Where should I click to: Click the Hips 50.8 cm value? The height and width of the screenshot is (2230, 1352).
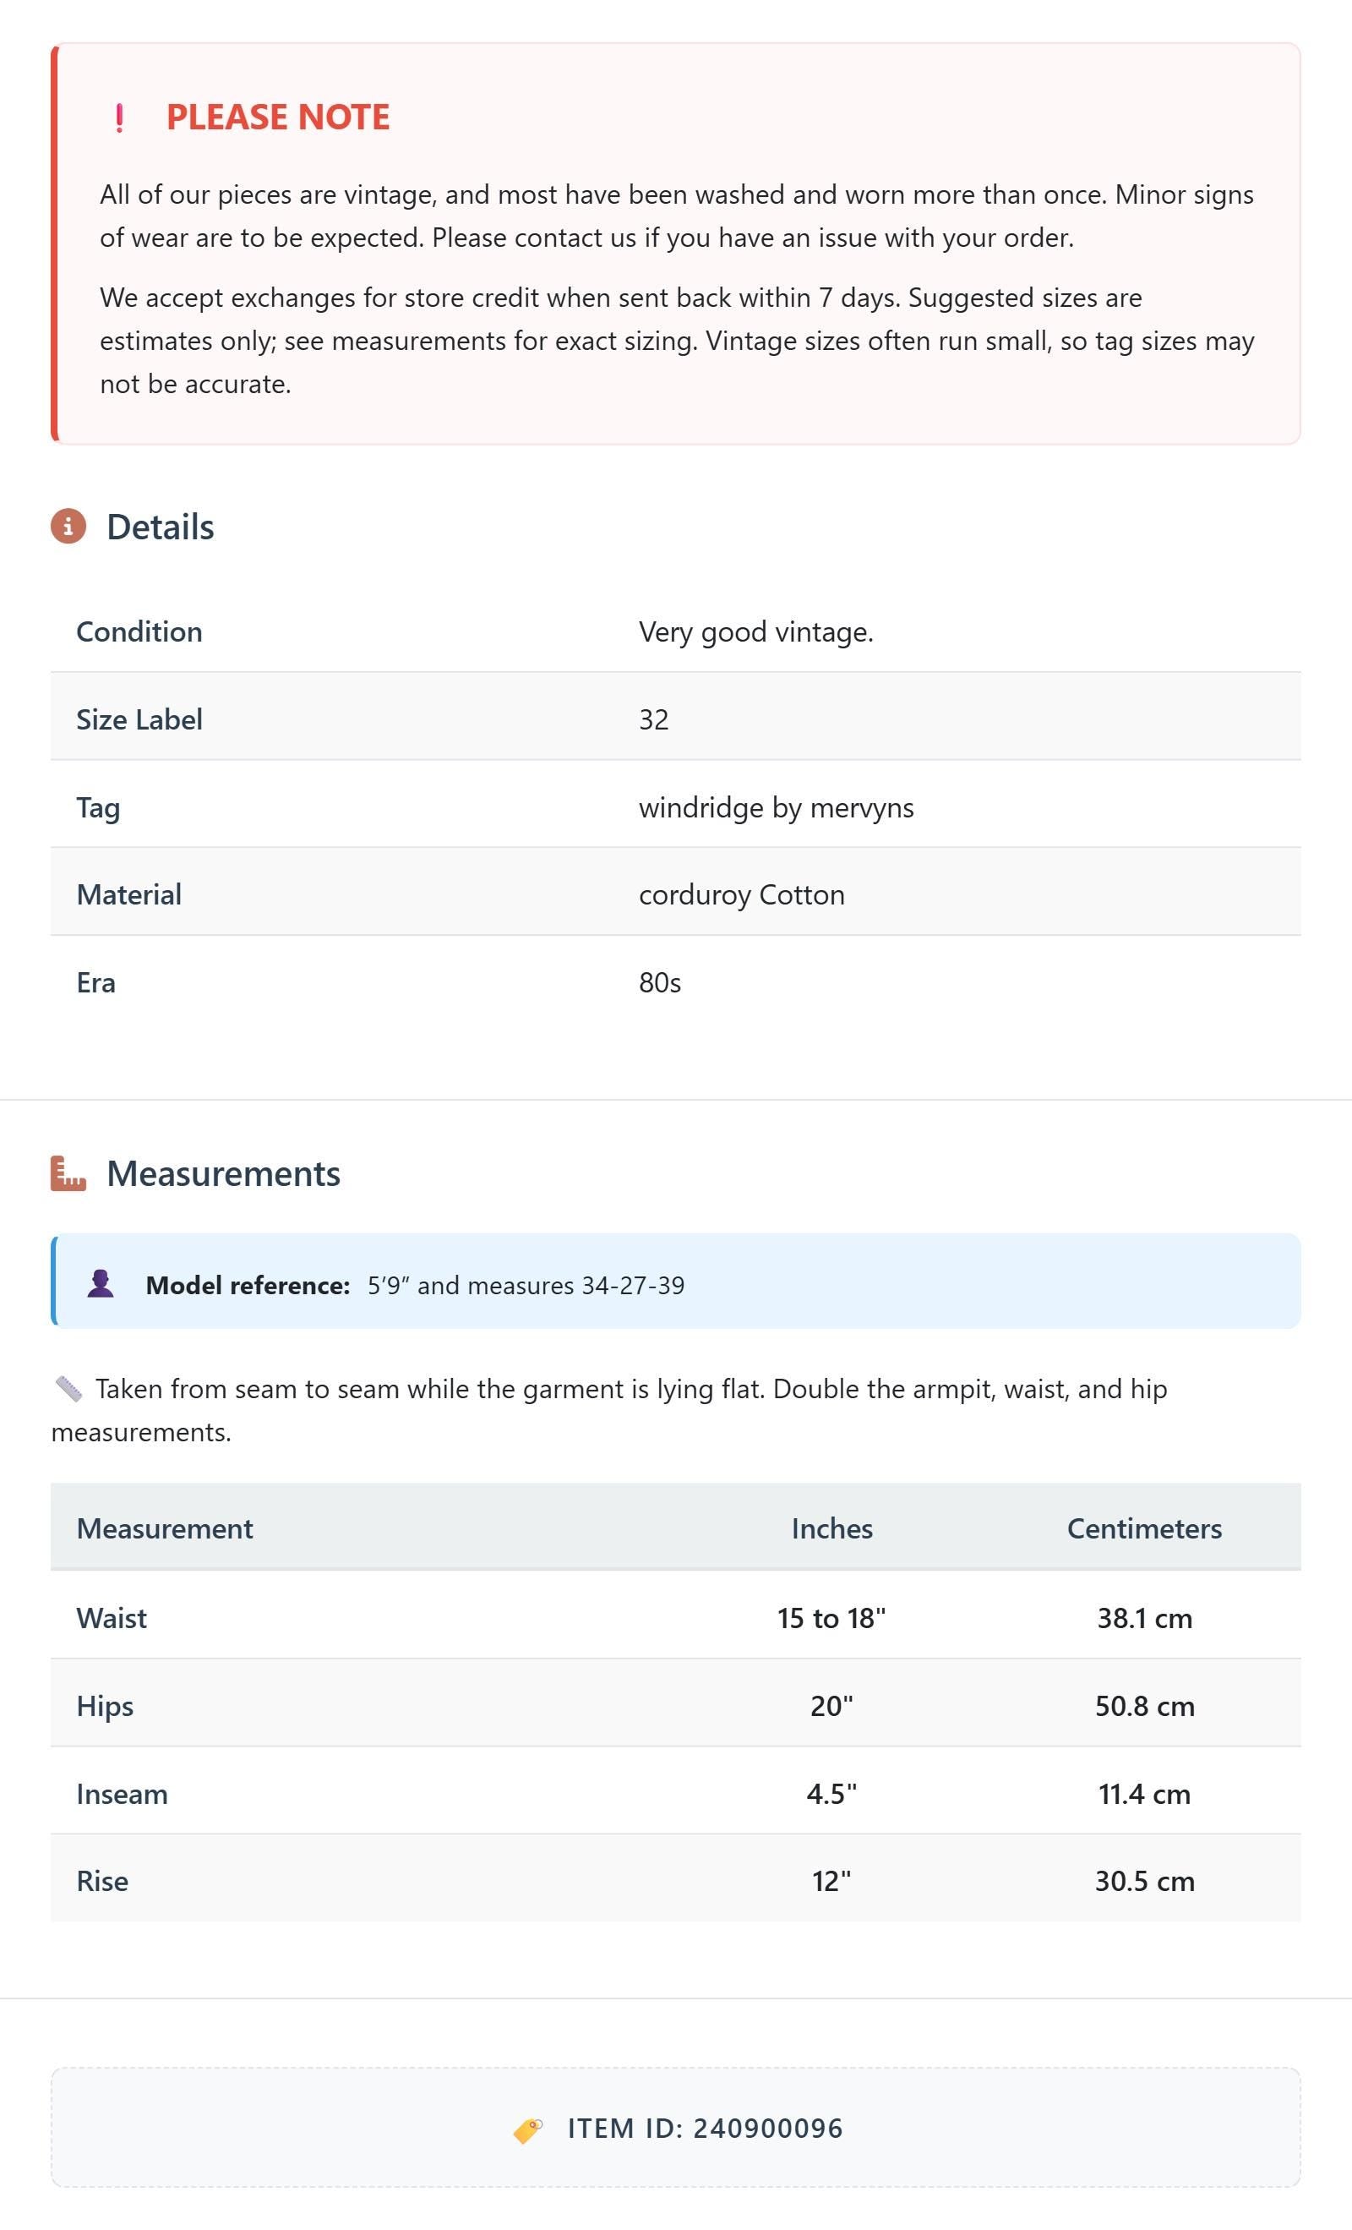1145,1706
